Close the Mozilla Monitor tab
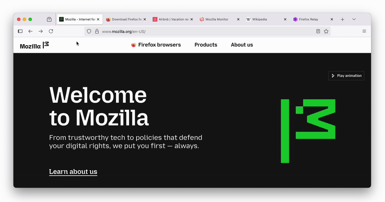385x202 pixels. pyautogui.click(x=238, y=19)
